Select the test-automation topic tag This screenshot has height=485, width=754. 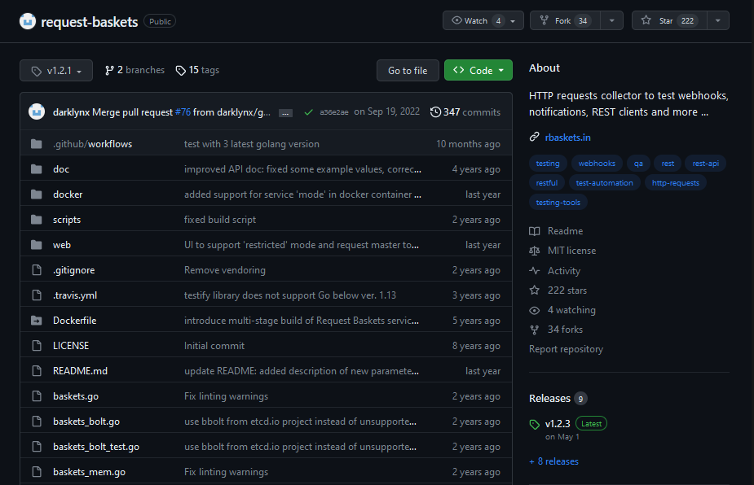pyautogui.click(x=605, y=183)
